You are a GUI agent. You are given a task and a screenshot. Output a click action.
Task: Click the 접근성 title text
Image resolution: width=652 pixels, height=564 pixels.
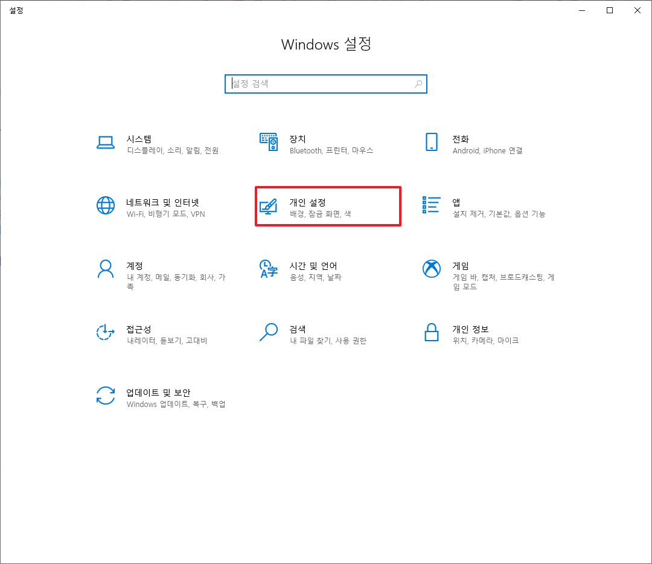click(139, 330)
